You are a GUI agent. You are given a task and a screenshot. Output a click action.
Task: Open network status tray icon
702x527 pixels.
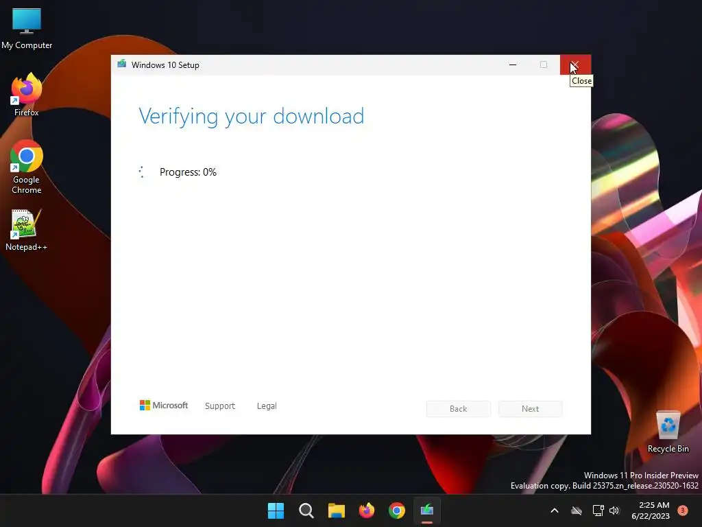click(x=598, y=511)
